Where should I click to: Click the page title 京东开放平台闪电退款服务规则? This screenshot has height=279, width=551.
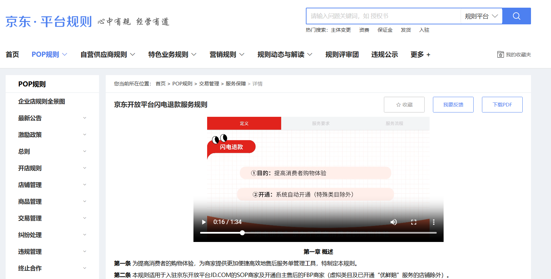(161, 104)
